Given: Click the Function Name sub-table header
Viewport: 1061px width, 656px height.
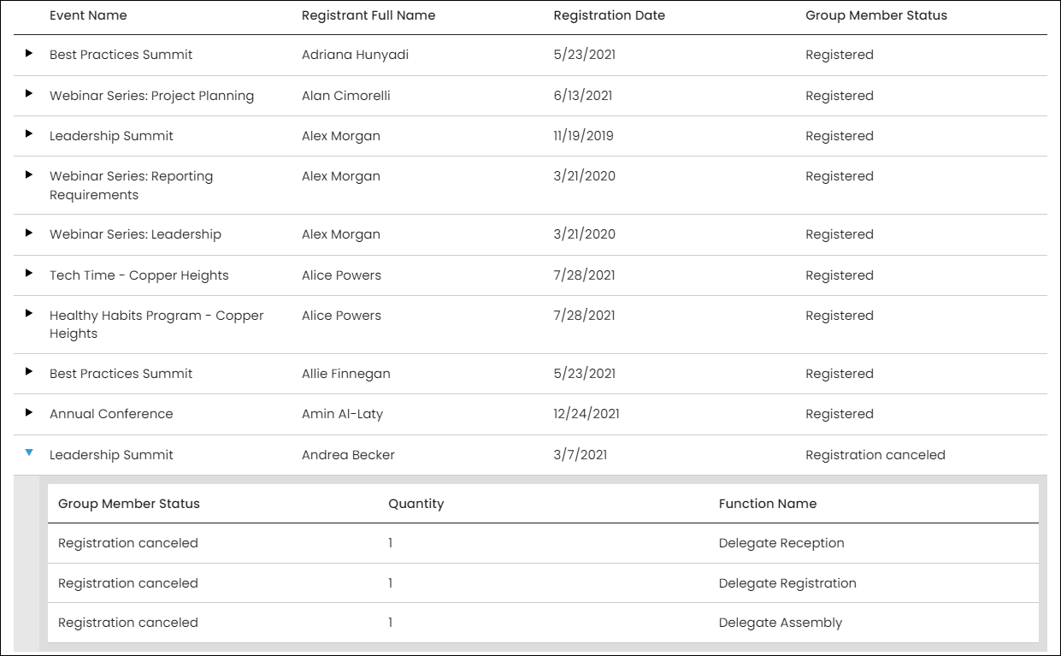Looking at the screenshot, I should tap(768, 504).
